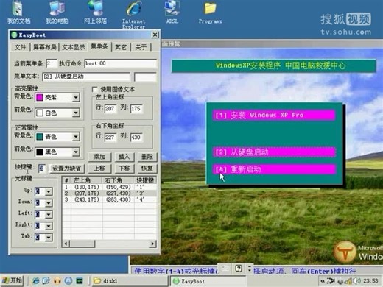This screenshot has width=383, height=287.
Task: Open the highlight foreground 白色 dropdown
Action: point(76,113)
